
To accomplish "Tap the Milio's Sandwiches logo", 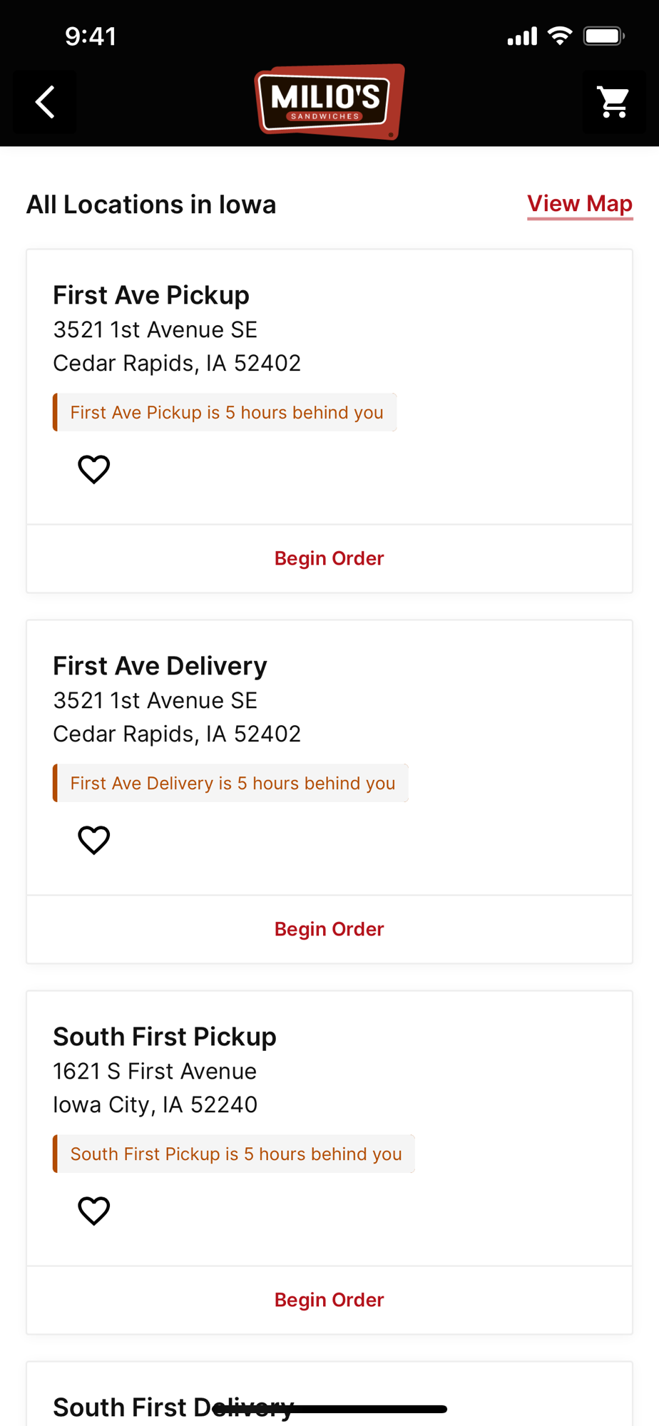I will pos(329,102).
